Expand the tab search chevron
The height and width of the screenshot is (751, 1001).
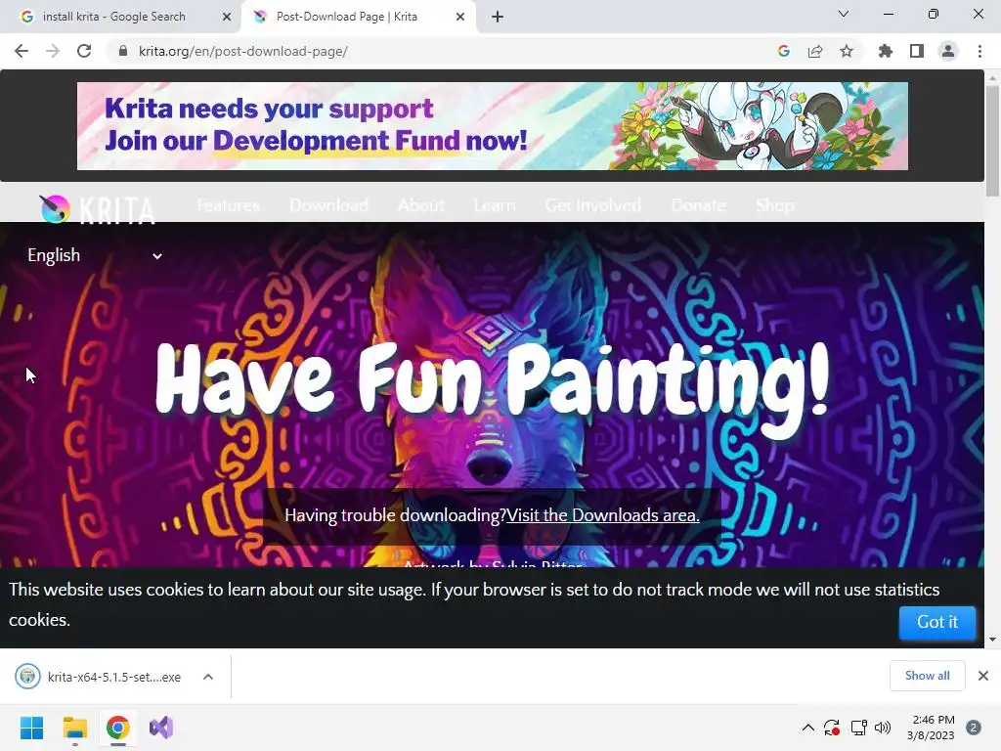pos(844,14)
